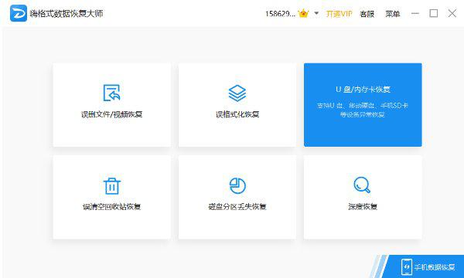464x278 pixels.
Task: Click the account number 158629...
Action: (280, 14)
